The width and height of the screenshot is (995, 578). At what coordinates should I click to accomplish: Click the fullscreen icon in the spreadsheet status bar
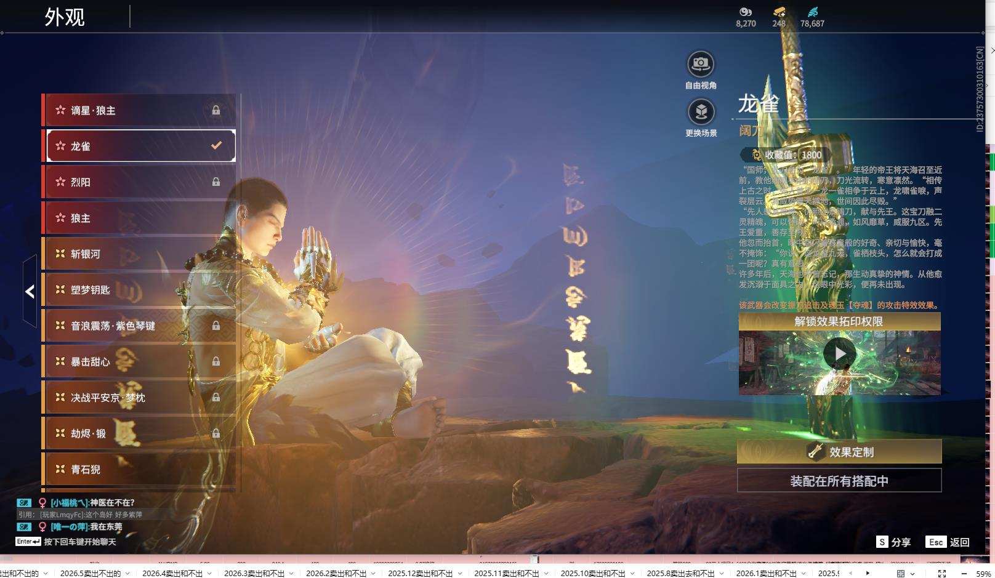pos(941,573)
